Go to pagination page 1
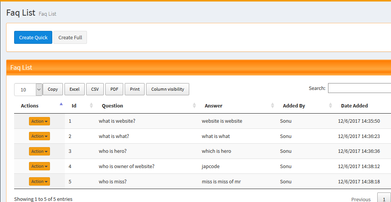 click(384, 199)
